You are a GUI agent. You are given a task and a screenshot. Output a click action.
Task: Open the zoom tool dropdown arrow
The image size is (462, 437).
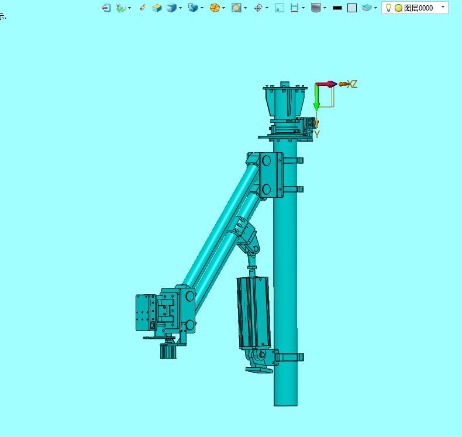(245, 8)
